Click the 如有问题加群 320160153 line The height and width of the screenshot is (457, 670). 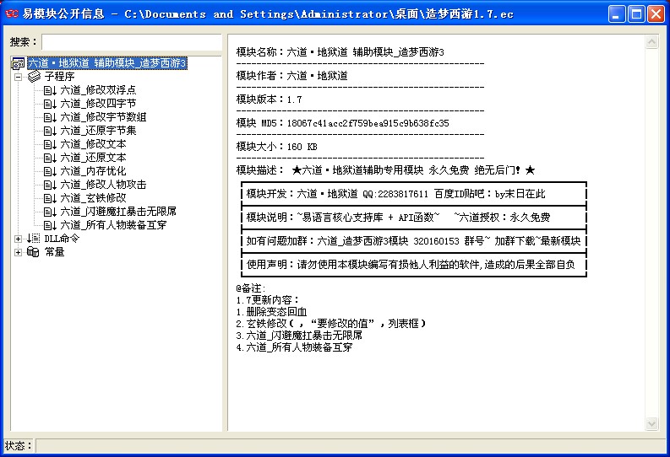[413, 241]
